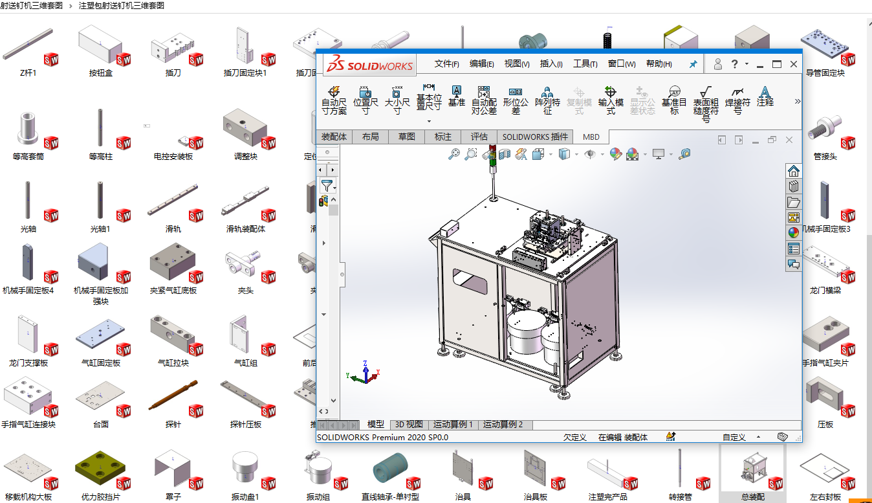Open the 表面粗糙度符号 tool
Screen dimensions: 872x503
[x=706, y=104]
